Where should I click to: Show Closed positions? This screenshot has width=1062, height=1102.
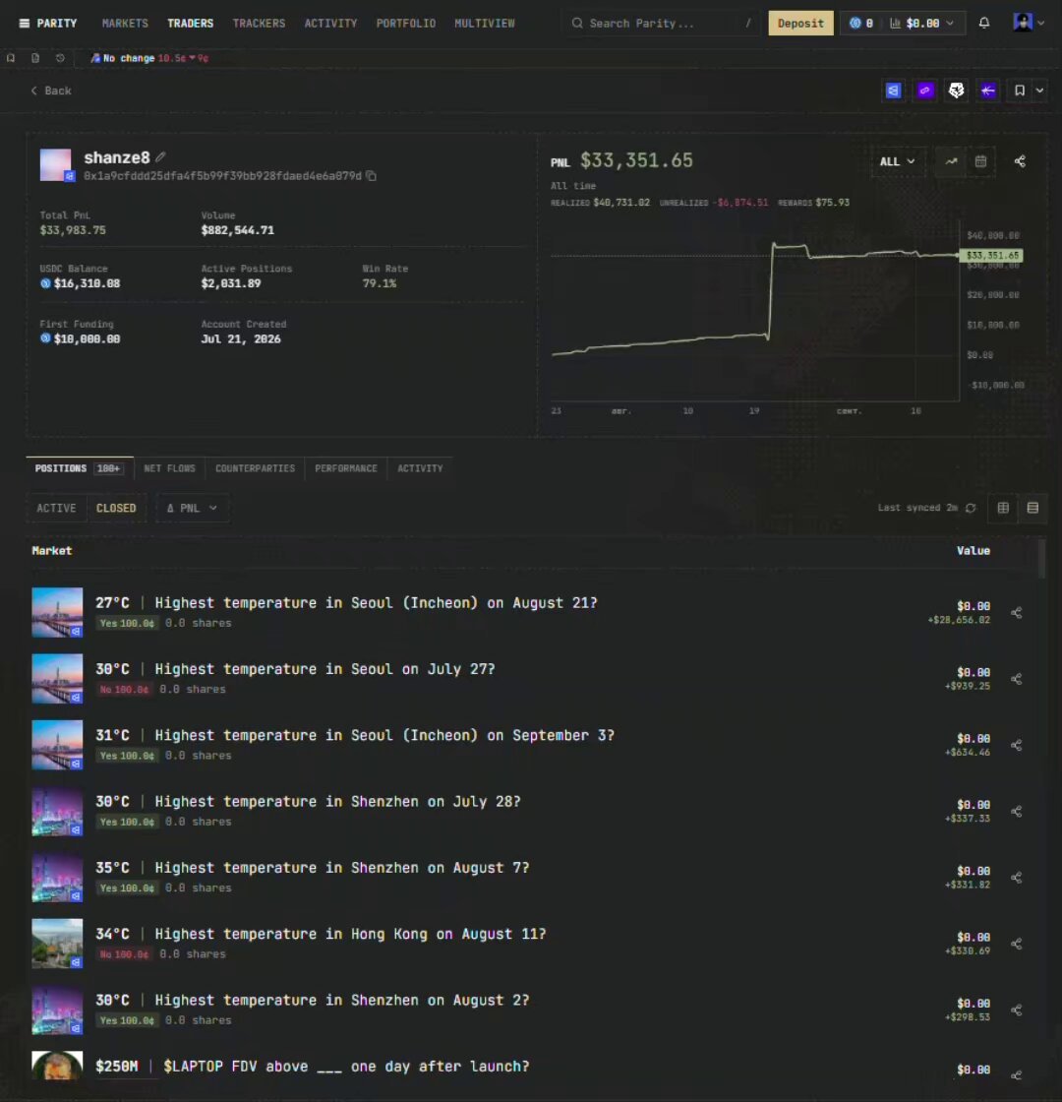click(116, 508)
